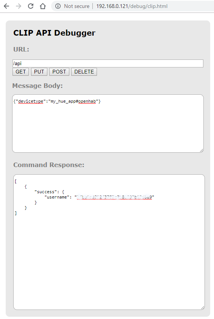Send a DELETE request
214x319 pixels.
[x=84, y=72]
